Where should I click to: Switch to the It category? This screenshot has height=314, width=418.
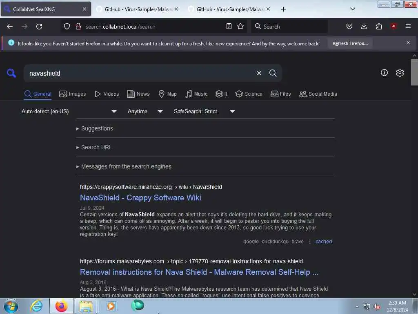pyautogui.click(x=221, y=94)
